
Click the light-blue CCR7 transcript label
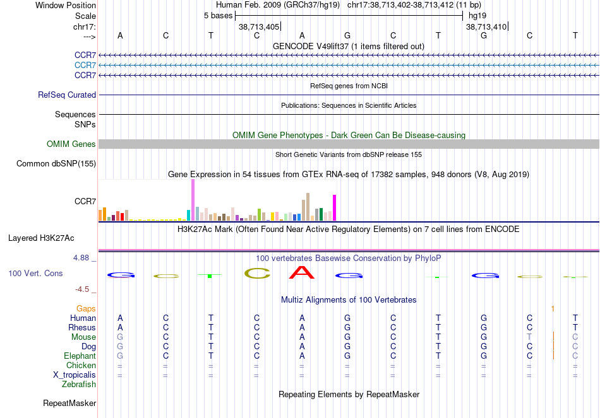(85, 66)
